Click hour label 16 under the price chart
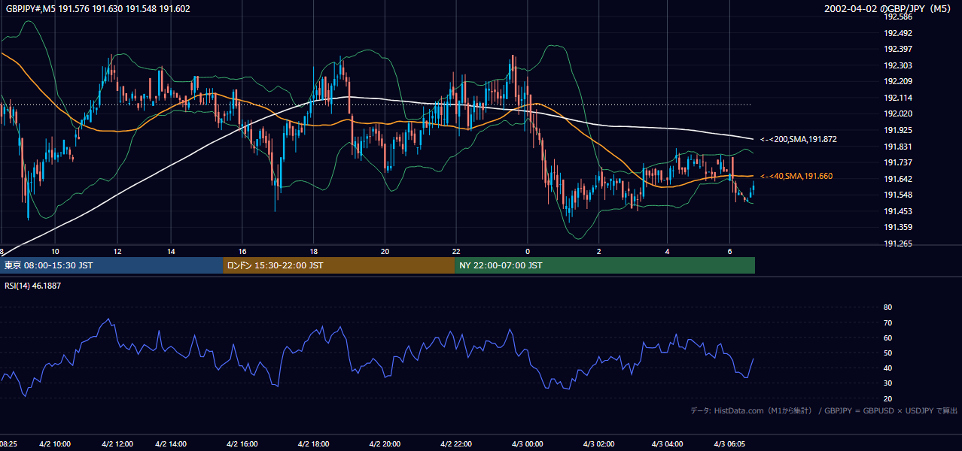This screenshot has width=962, height=451. point(242,251)
